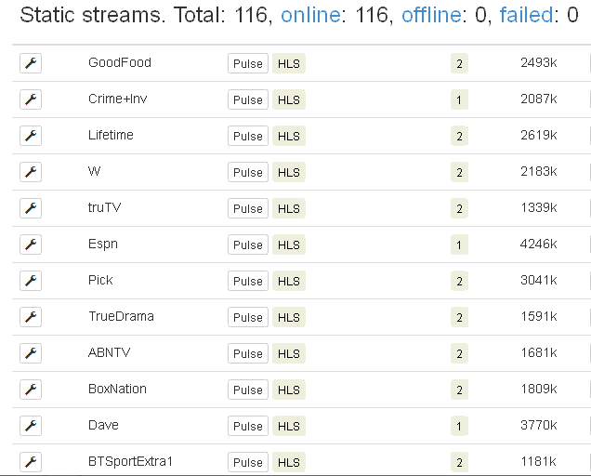Viewport: 591px width, 476px height.
Task: Click HLS badge for BoxNation
Action: [x=289, y=389]
